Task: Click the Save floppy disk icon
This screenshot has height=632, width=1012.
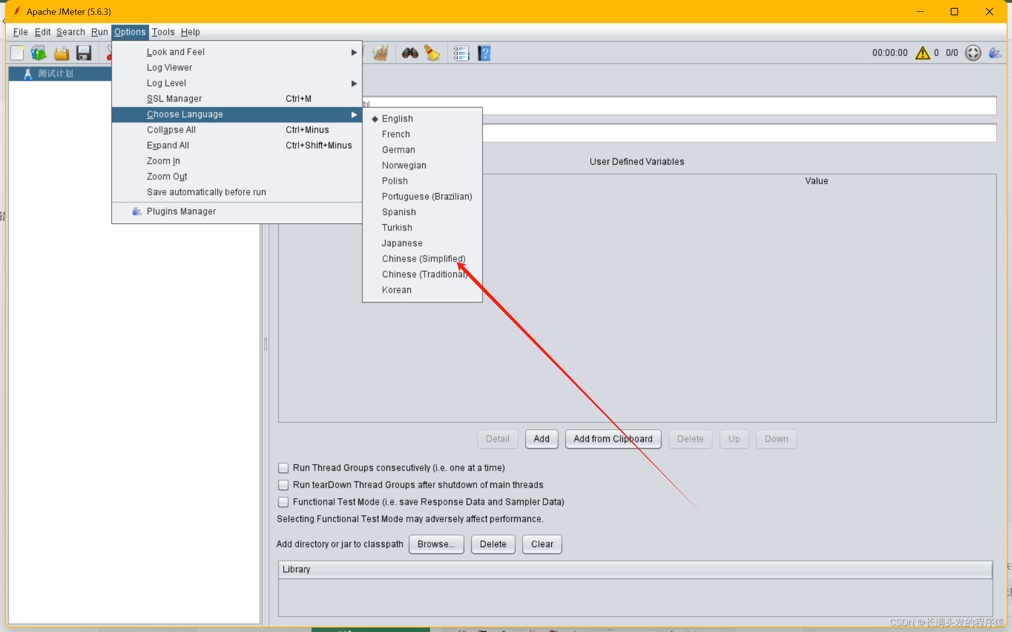Action: [x=84, y=53]
